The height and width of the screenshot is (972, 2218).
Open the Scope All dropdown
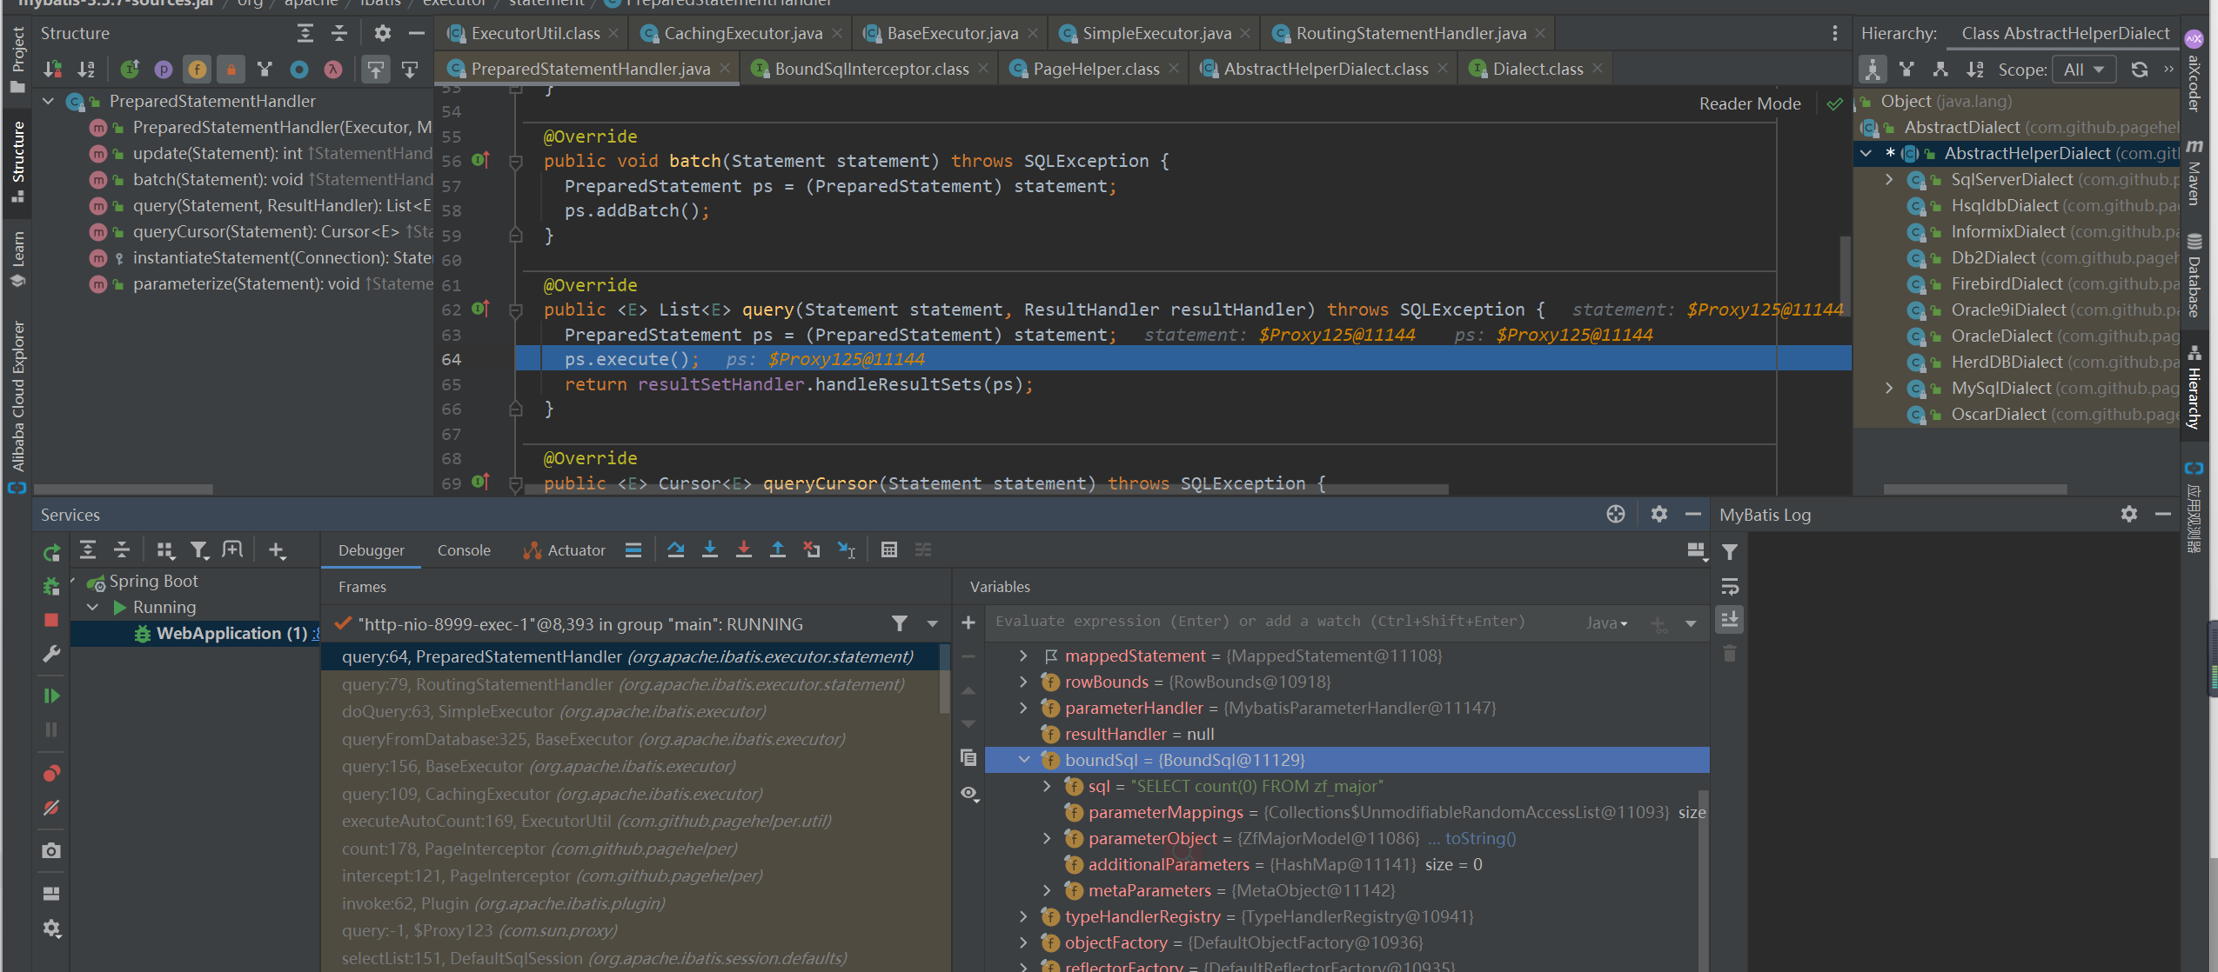(x=2083, y=70)
